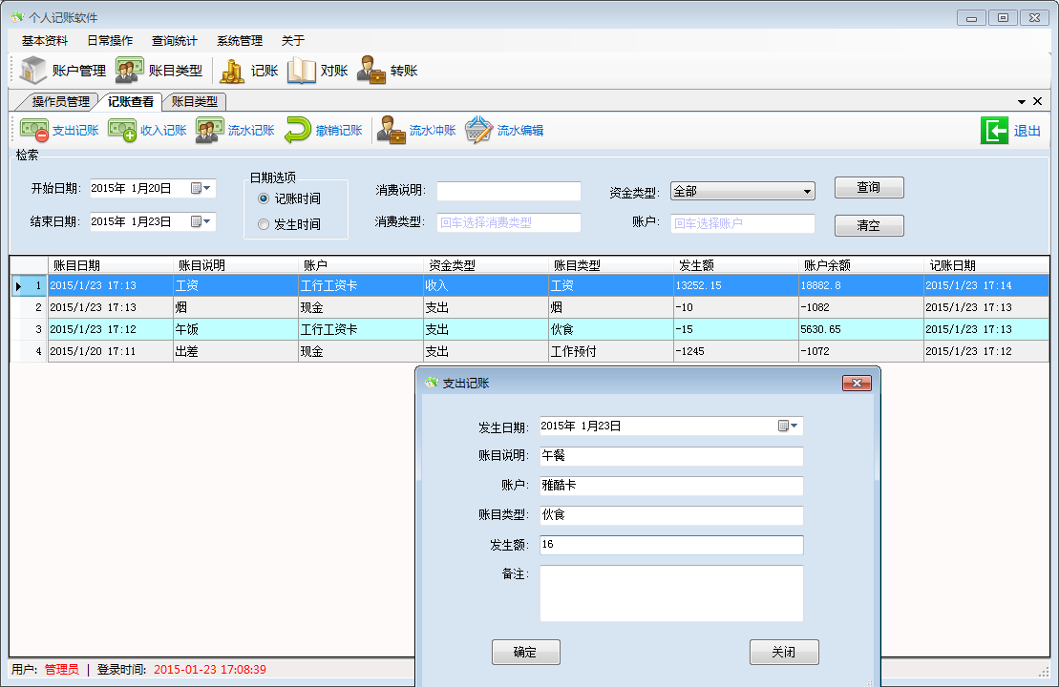Image resolution: width=1059 pixels, height=687 pixels.
Task: Click the 收入记账 income icon
Action: [x=122, y=131]
